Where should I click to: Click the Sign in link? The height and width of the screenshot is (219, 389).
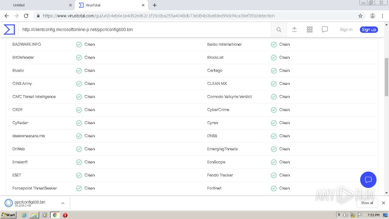[x=346, y=30]
